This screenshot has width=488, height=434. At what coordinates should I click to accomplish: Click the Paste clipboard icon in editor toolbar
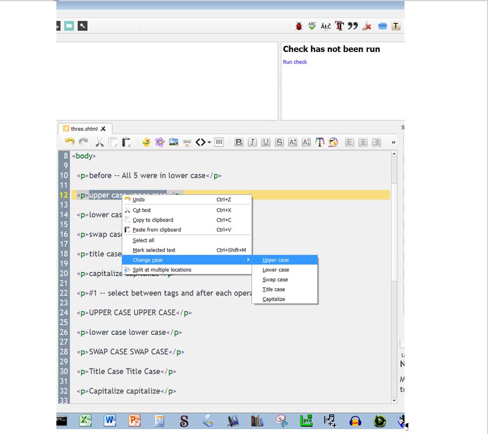point(126,142)
